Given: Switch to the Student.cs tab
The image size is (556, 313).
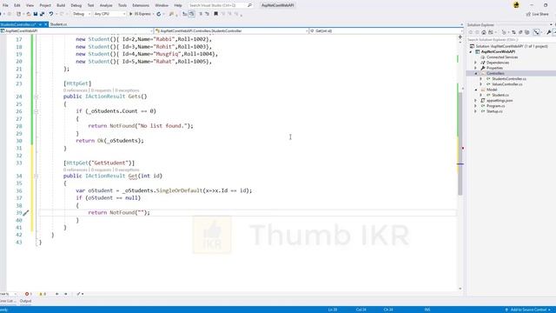Looking at the screenshot, I should [x=58, y=24].
